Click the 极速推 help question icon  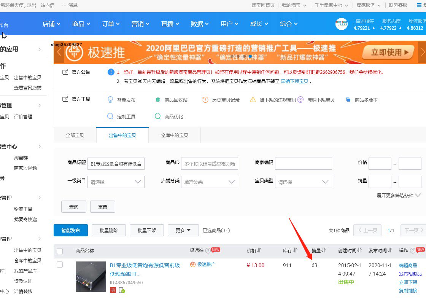pyautogui.click(x=208, y=250)
